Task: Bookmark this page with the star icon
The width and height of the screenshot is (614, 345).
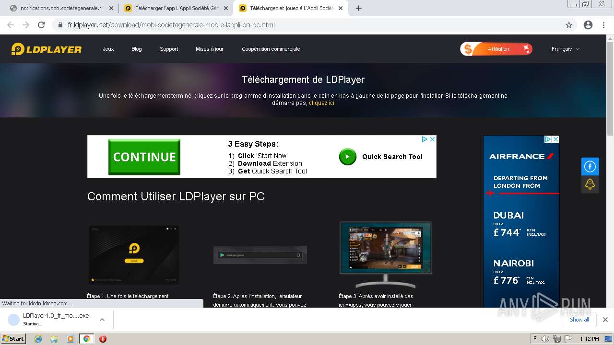Action: 569,25
